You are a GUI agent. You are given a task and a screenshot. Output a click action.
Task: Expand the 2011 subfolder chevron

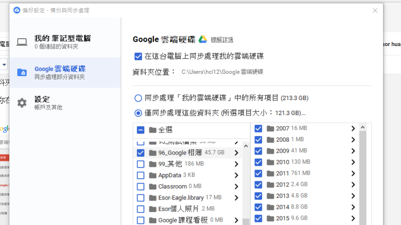[x=353, y=173]
